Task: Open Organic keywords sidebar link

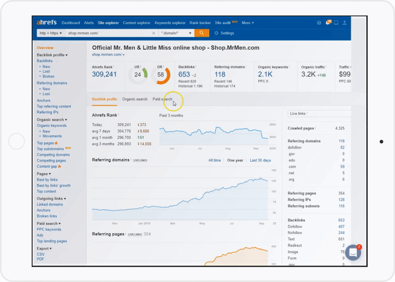Action: [x=52, y=125]
